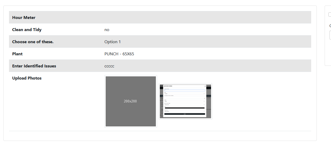The image size is (331, 148).
Task: Click the Type dropdown inside the screenshot thumbnail
Action: tap(185, 94)
